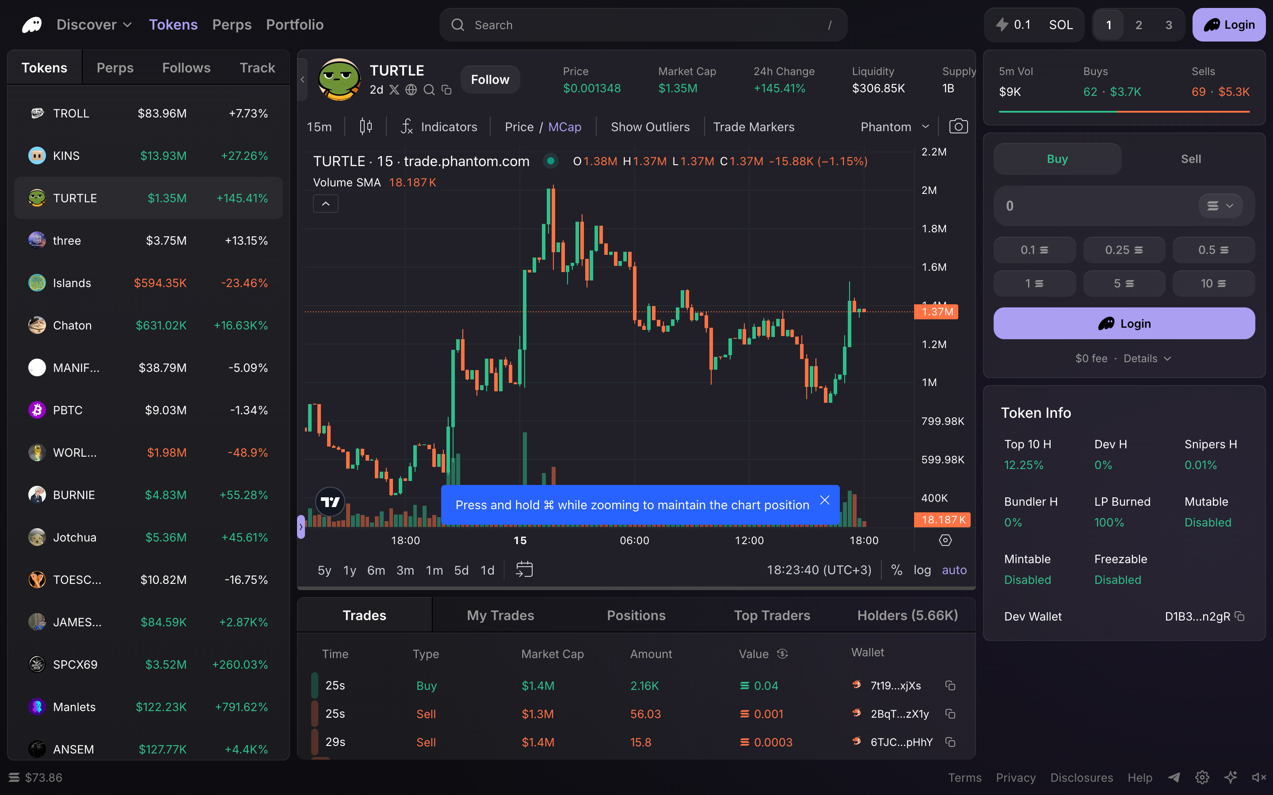Image resolution: width=1273 pixels, height=795 pixels.
Task: Expand the side handle at chart bottom-left
Action: pyautogui.click(x=301, y=526)
